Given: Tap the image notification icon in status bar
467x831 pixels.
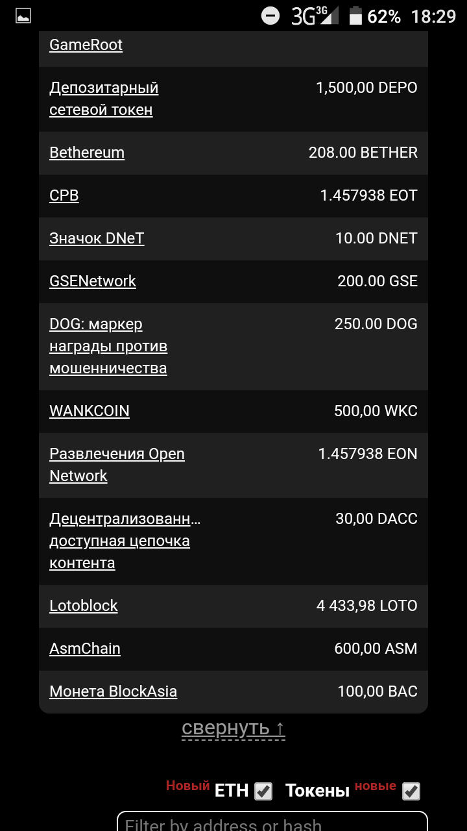Looking at the screenshot, I should coord(23,16).
